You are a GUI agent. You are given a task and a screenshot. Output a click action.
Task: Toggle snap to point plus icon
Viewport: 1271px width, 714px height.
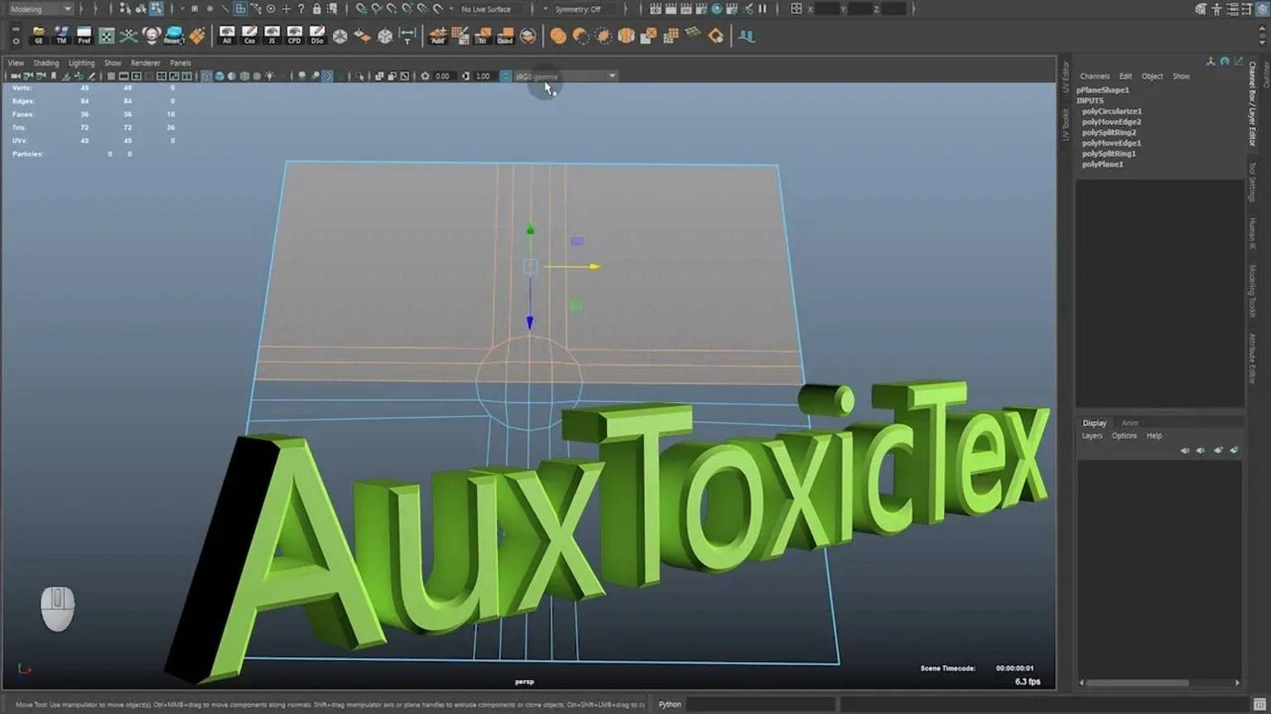286,9
